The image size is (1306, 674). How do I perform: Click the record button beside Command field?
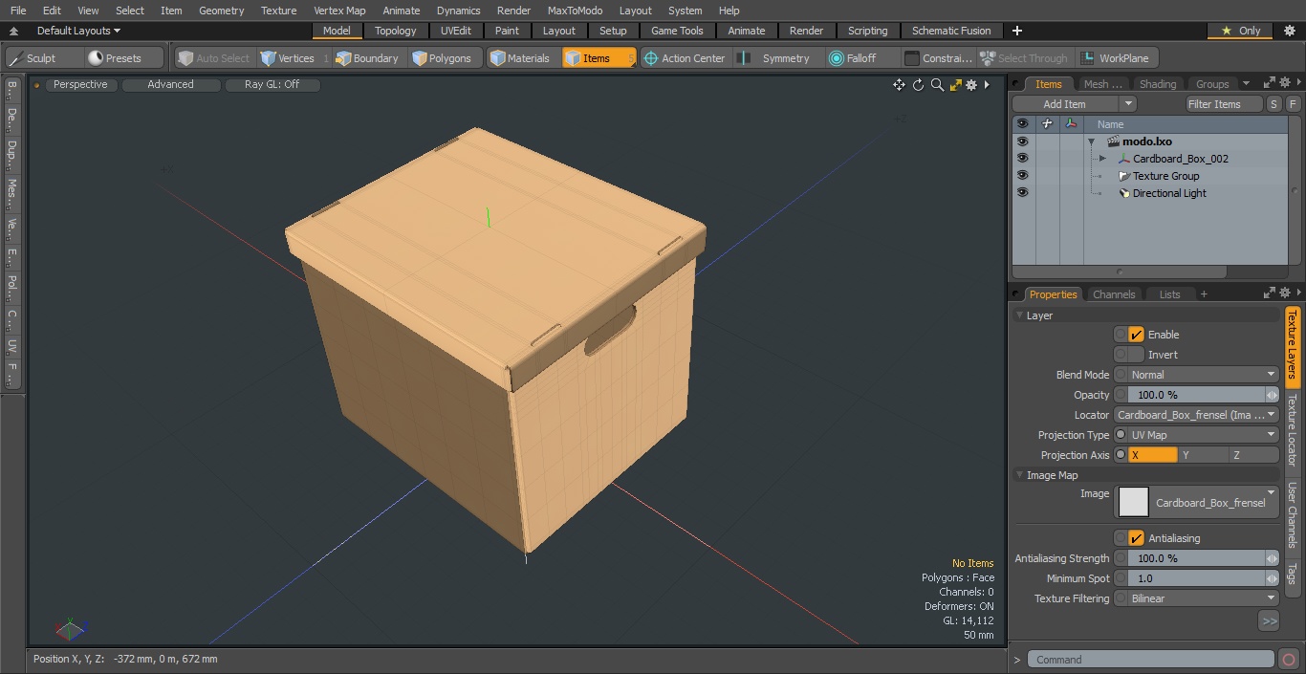(x=1289, y=660)
